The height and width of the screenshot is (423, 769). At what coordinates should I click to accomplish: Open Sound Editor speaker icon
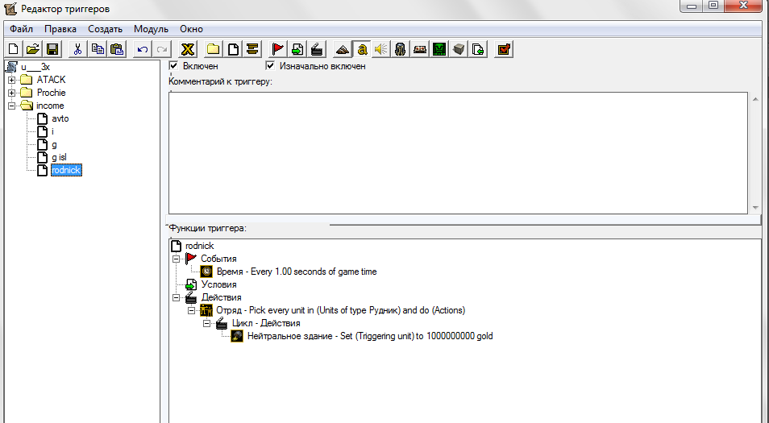[x=381, y=49]
